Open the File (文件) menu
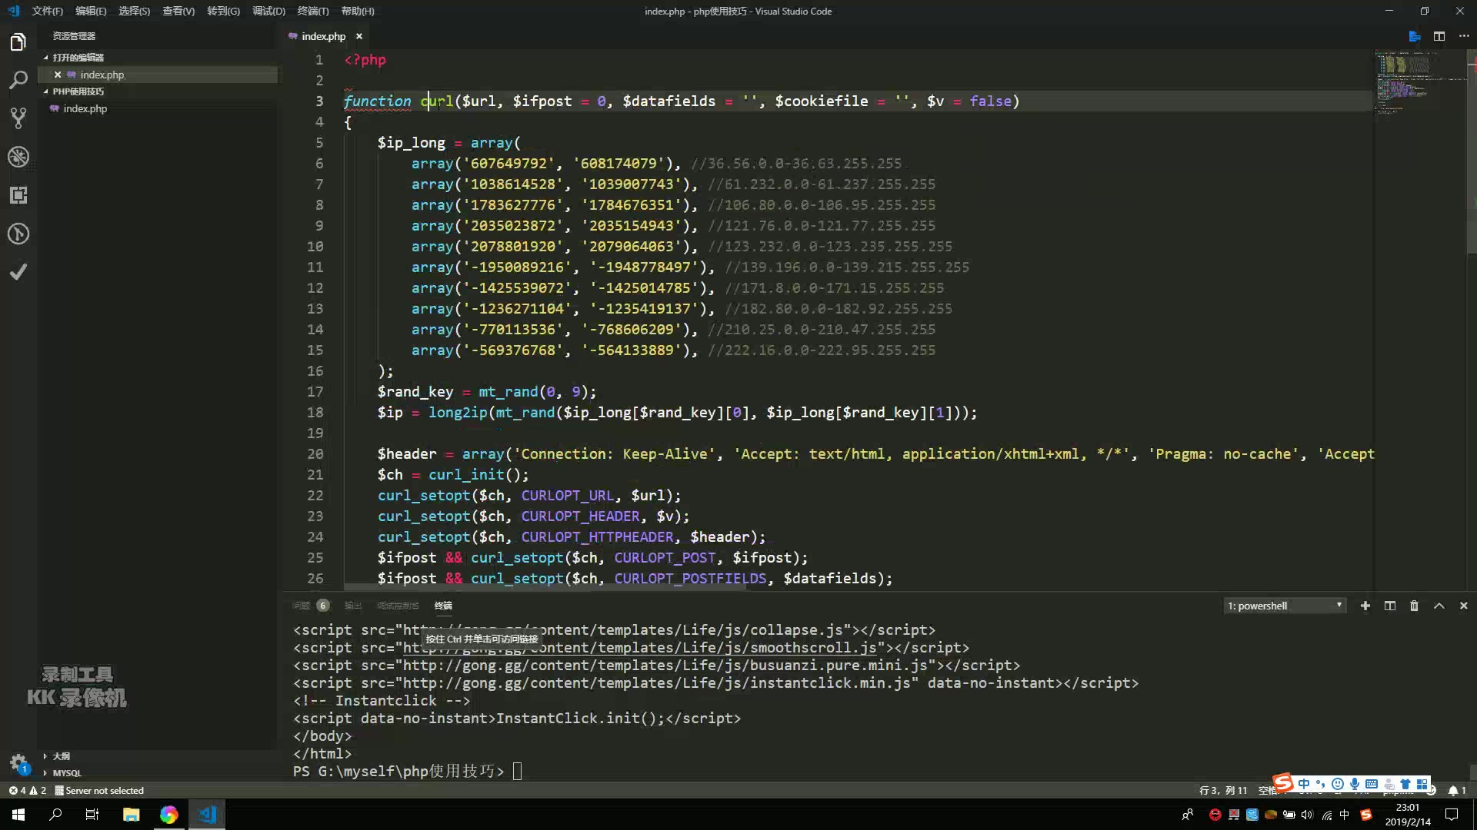Viewport: 1477px width, 830px height. (47, 11)
